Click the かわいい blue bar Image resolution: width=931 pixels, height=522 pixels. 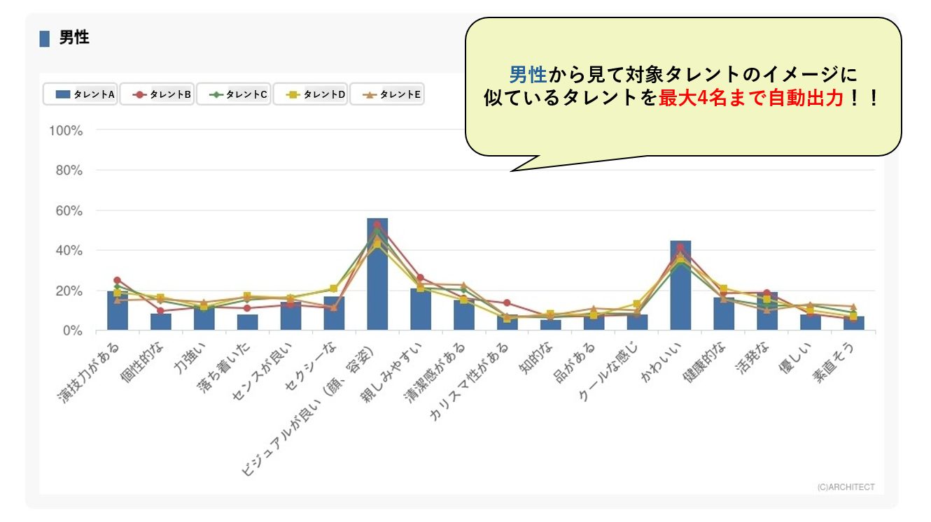point(680,287)
